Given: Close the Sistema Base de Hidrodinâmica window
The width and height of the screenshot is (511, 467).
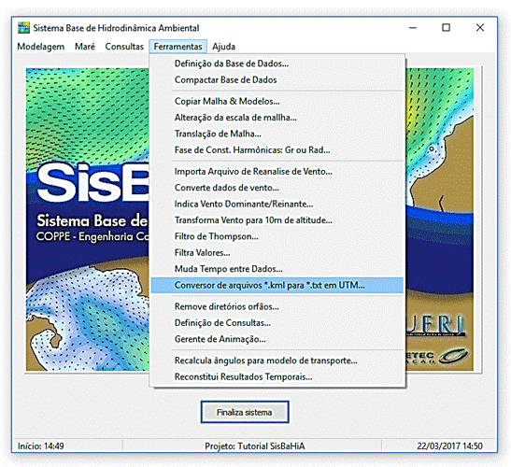Looking at the screenshot, I should point(480,28).
